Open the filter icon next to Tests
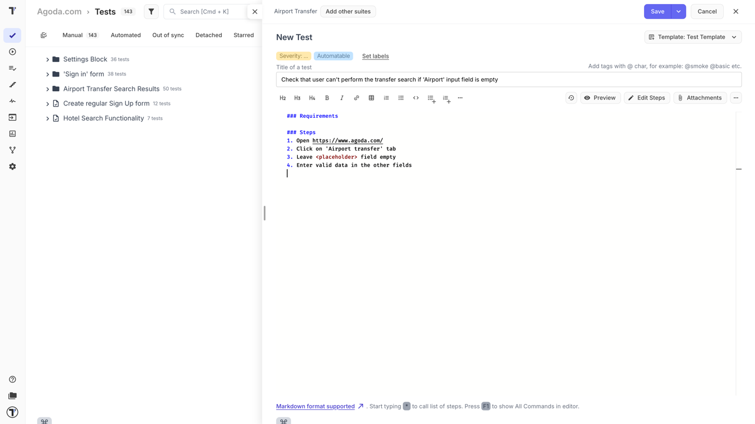Viewport: 755px width, 424px height. click(x=152, y=12)
